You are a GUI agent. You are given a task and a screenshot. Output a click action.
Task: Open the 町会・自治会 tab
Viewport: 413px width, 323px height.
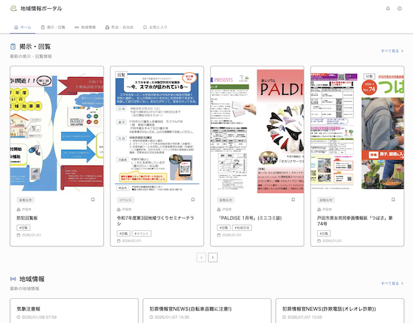point(119,27)
